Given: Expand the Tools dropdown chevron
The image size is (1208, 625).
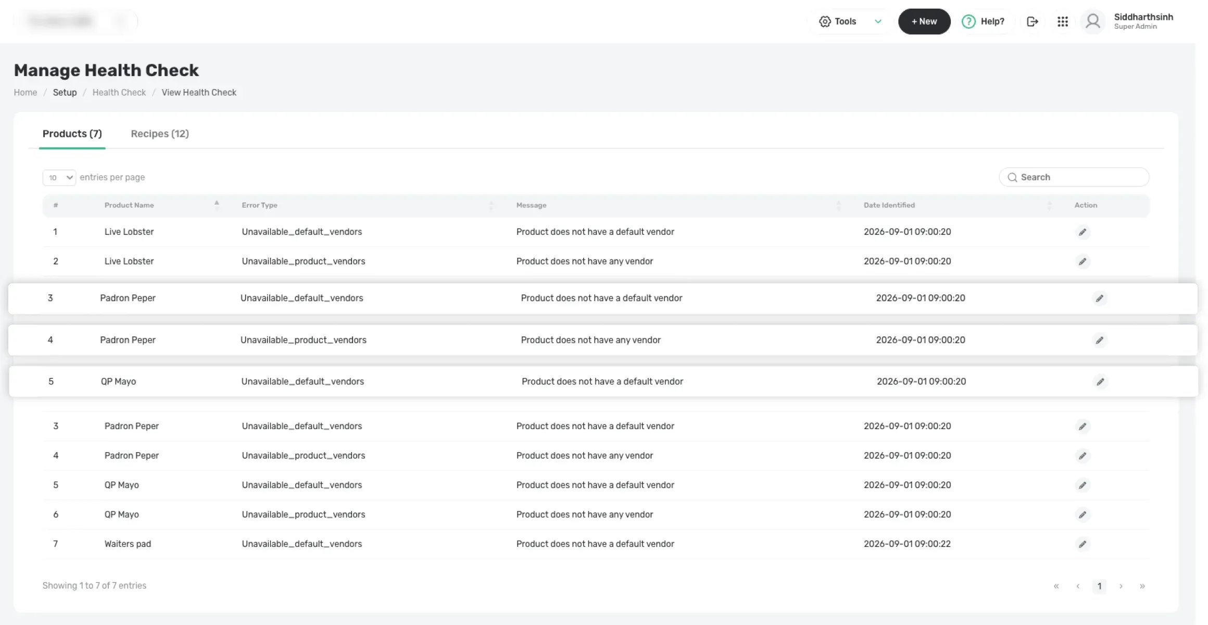Looking at the screenshot, I should pyautogui.click(x=878, y=21).
